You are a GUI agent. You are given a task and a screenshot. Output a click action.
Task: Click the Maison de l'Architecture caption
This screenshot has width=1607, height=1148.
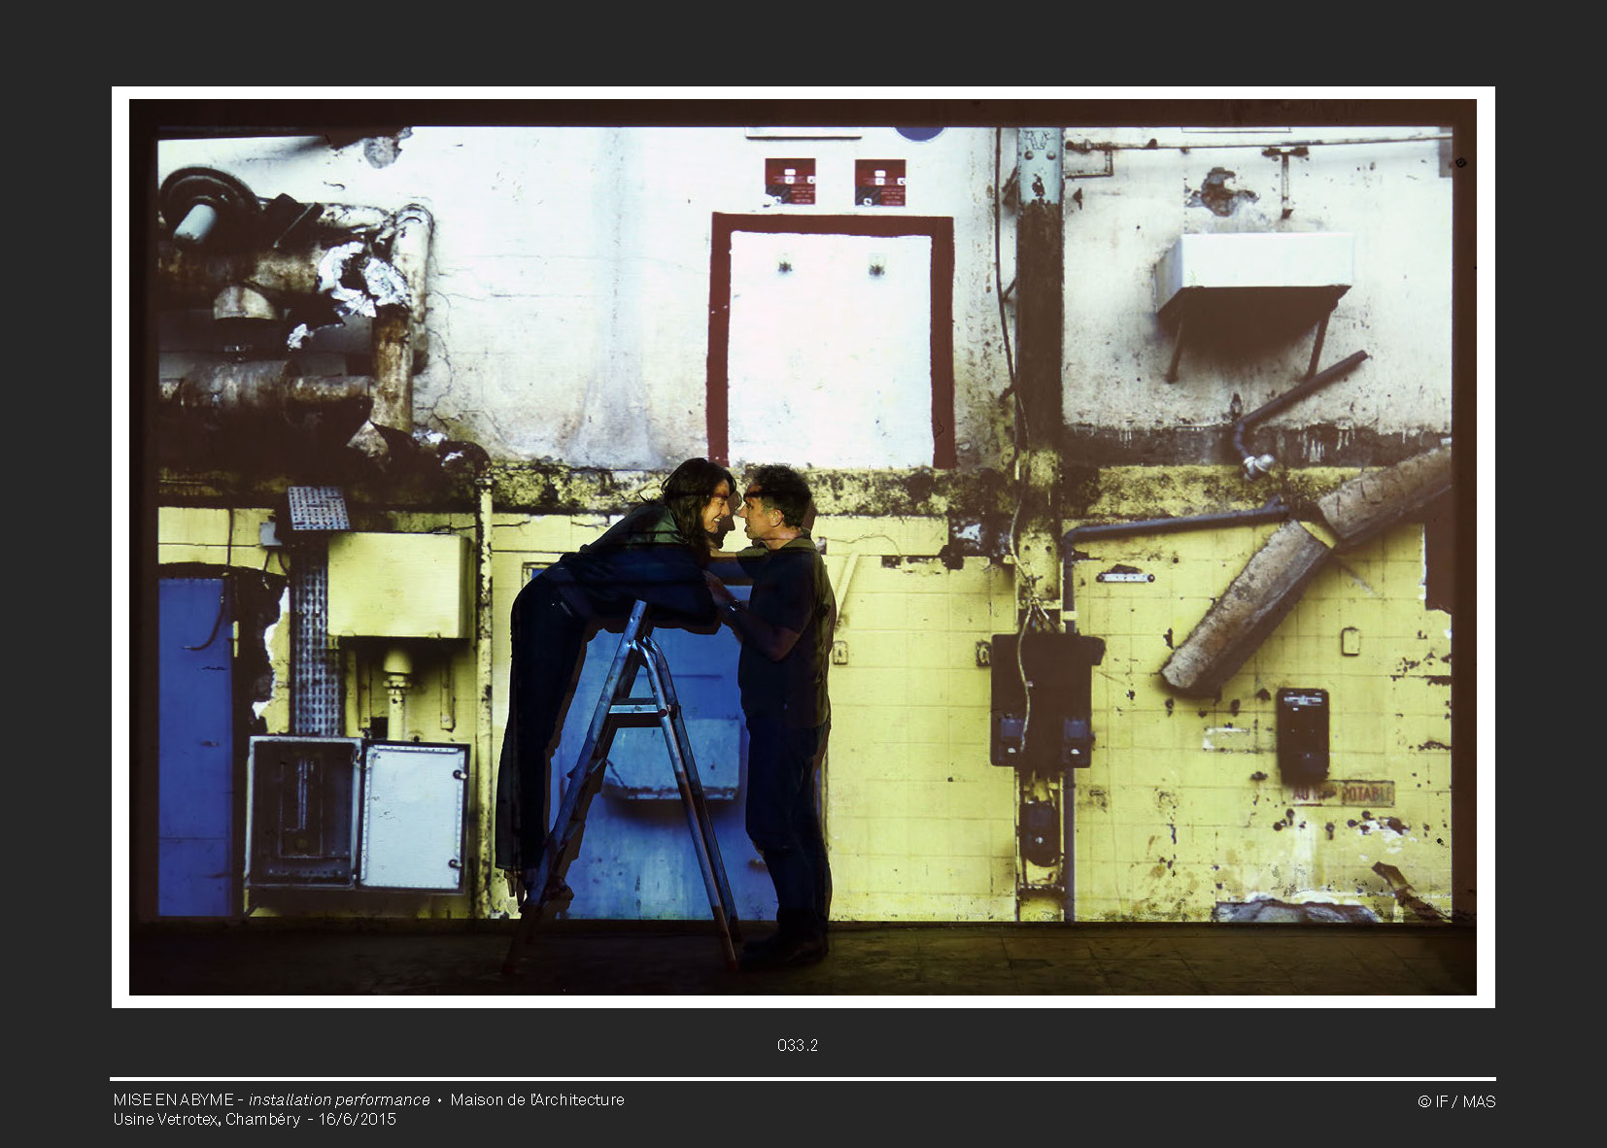point(536,1099)
